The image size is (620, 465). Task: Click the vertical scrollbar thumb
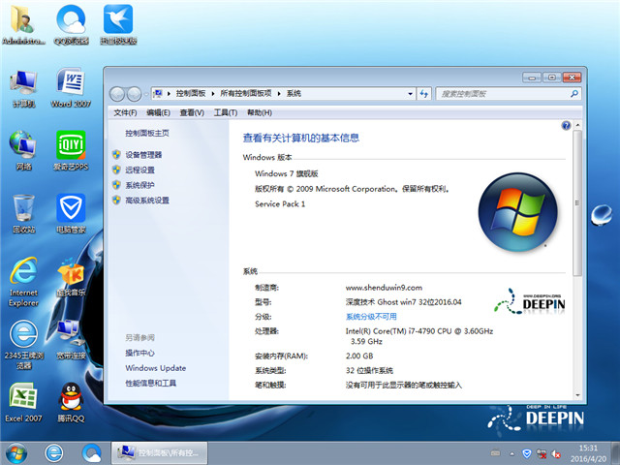point(577,202)
